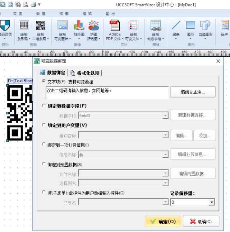The height and width of the screenshot is (232, 230).
Task: Switch to the 数据绑定 tab
Action: pyautogui.click(x=52, y=73)
